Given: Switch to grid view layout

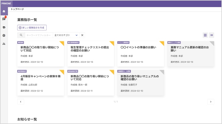Looking at the screenshot, I should pos(205,35).
